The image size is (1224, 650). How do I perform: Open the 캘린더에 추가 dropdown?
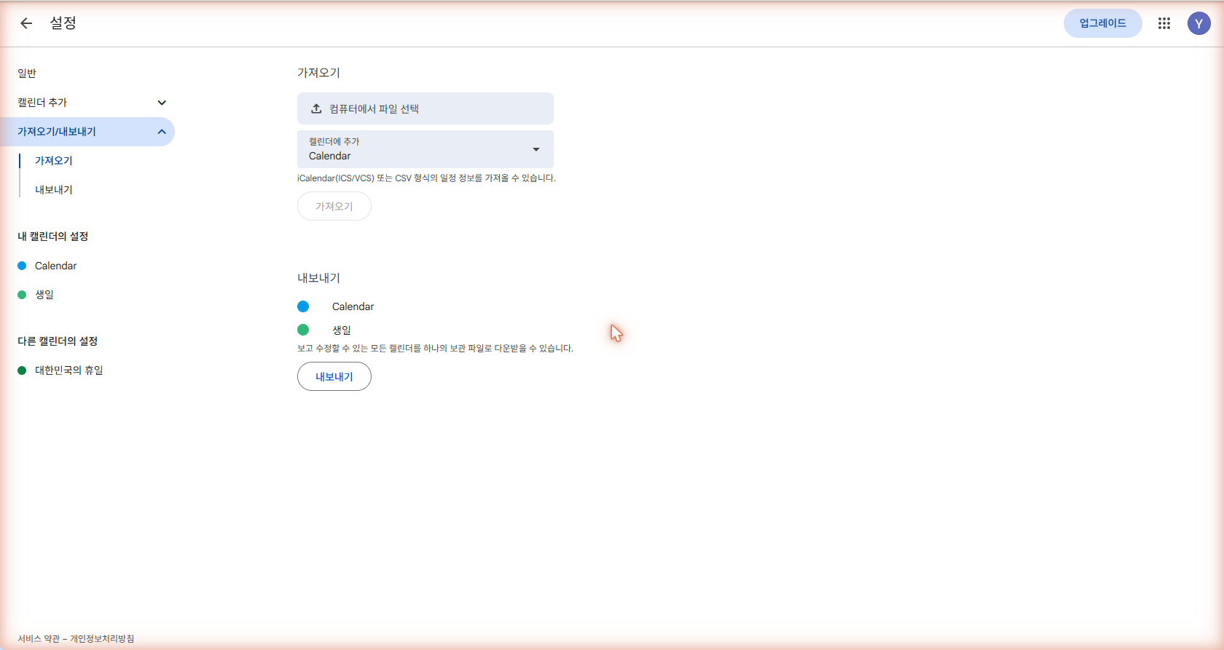tap(425, 149)
